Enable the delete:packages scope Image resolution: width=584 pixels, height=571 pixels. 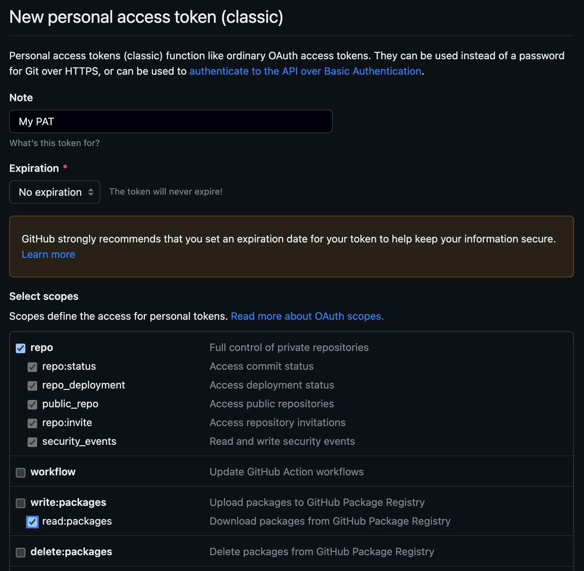(21, 552)
